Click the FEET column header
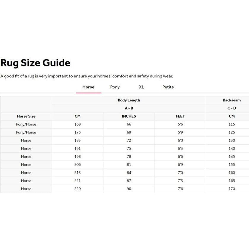The height and width of the screenshot is (249, 249). tap(180, 116)
